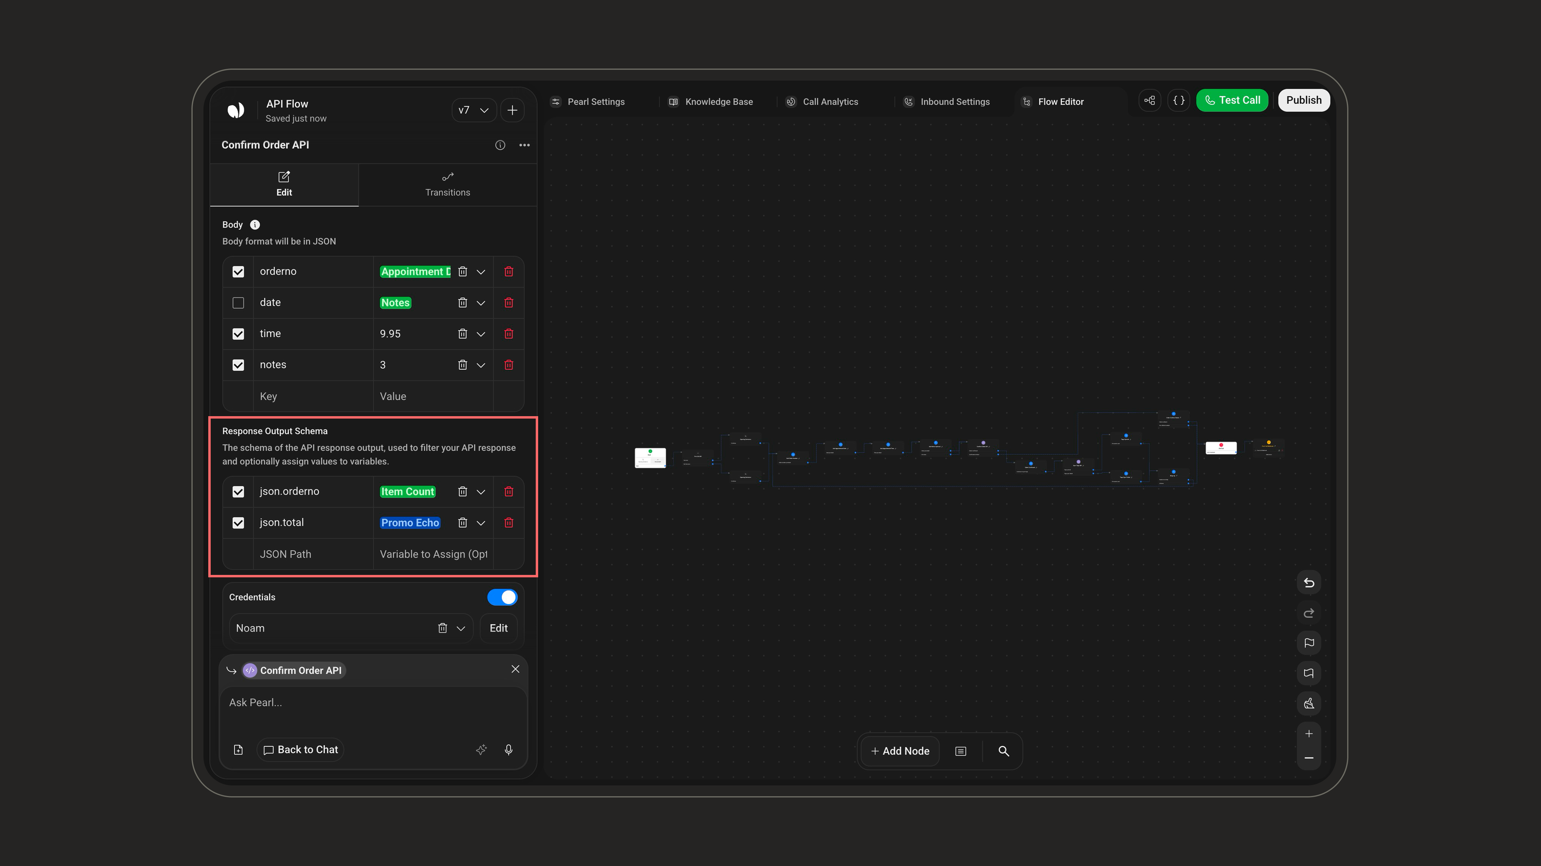
Task: Zoom out the canvas with the minus icon
Action: (x=1309, y=758)
